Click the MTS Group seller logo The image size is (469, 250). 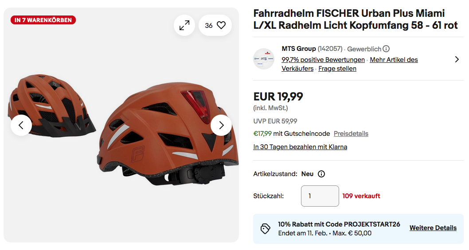click(x=264, y=59)
